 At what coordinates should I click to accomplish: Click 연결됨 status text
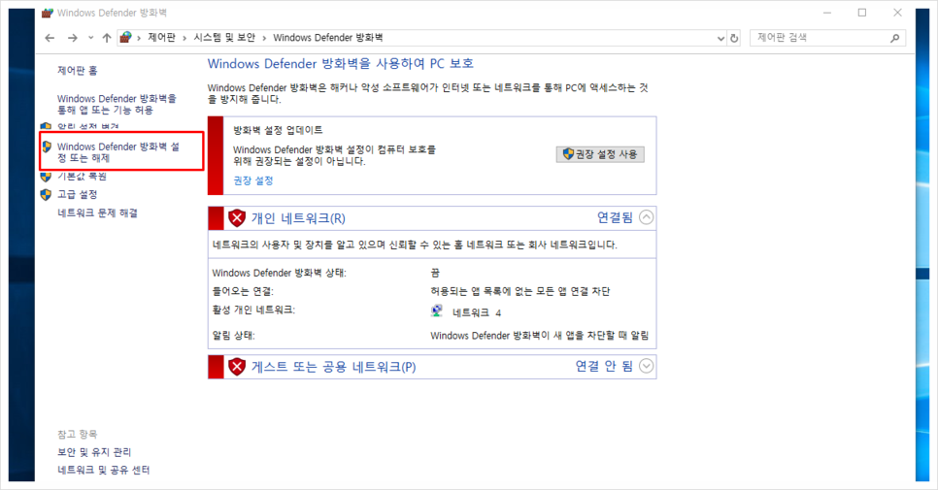coord(615,217)
